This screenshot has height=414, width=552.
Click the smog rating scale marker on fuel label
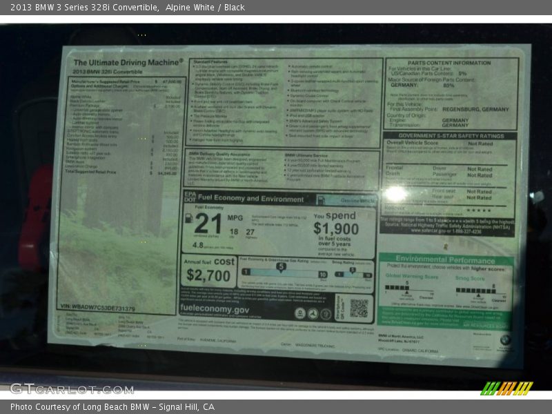click(353, 270)
